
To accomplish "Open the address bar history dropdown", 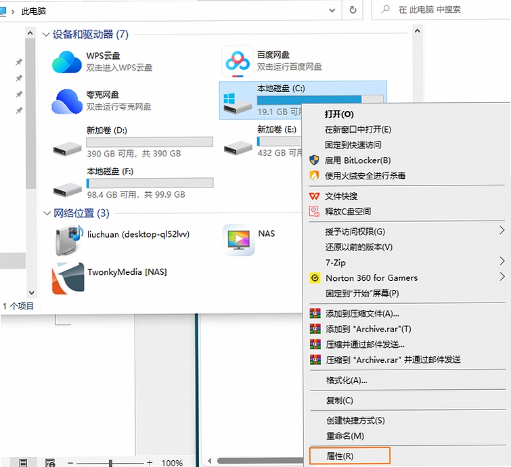I will tap(332, 10).
